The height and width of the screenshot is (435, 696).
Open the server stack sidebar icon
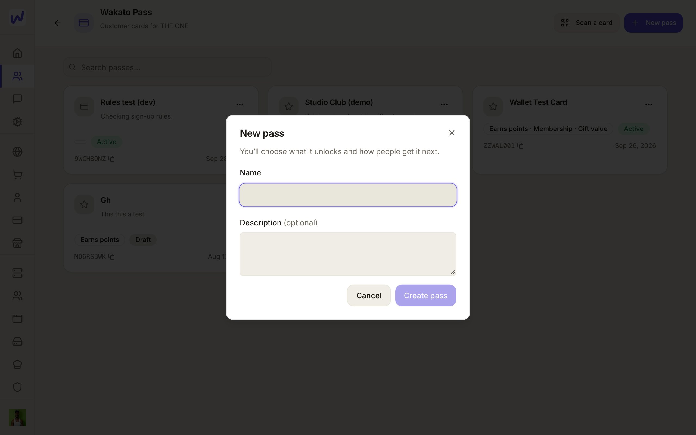coord(17,273)
